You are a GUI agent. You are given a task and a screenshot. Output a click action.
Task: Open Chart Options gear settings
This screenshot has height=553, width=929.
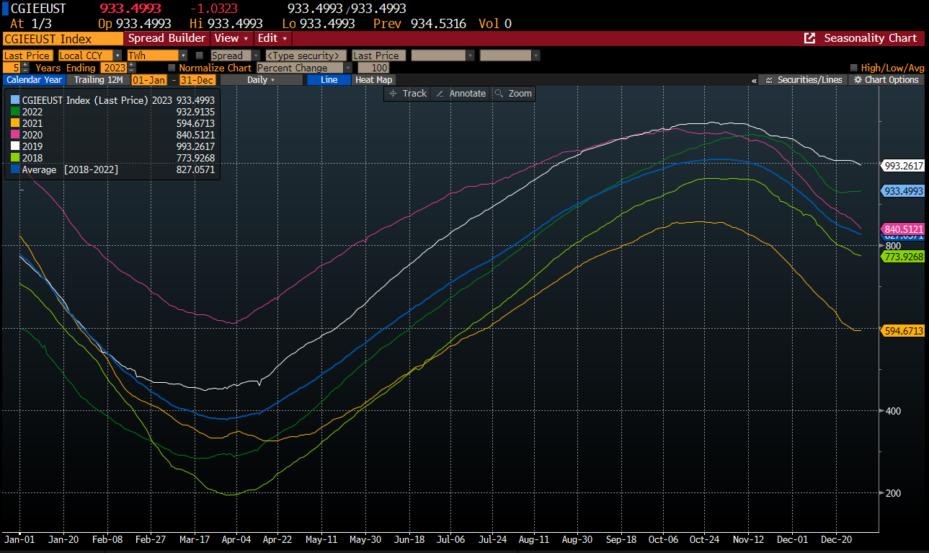pos(886,80)
